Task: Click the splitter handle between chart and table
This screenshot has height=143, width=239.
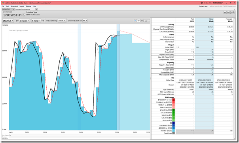Action: click(151, 78)
